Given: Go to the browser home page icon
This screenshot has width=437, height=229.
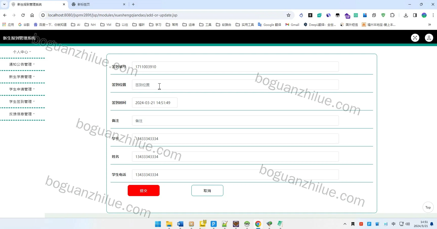Looking at the screenshot, I should pyautogui.click(x=32, y=15).
